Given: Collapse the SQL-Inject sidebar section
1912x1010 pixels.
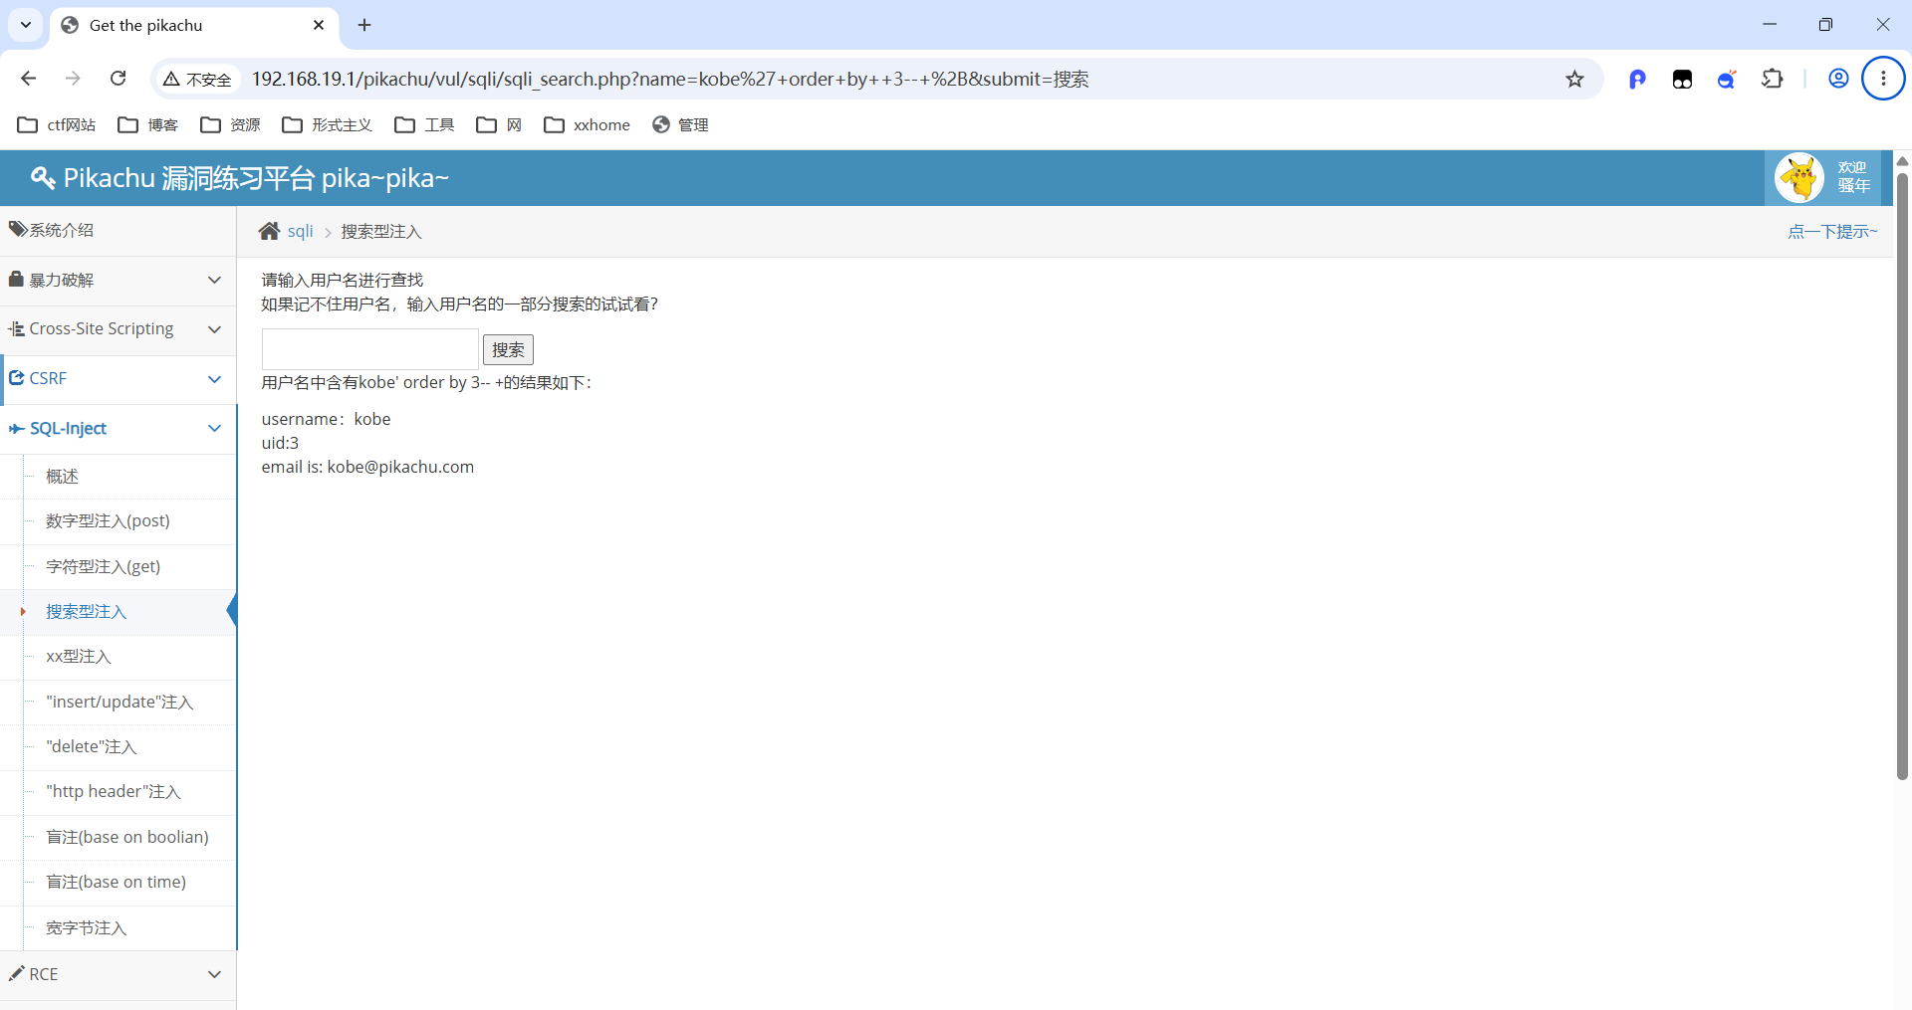Looking at the screenshot, I should (118, 429).
